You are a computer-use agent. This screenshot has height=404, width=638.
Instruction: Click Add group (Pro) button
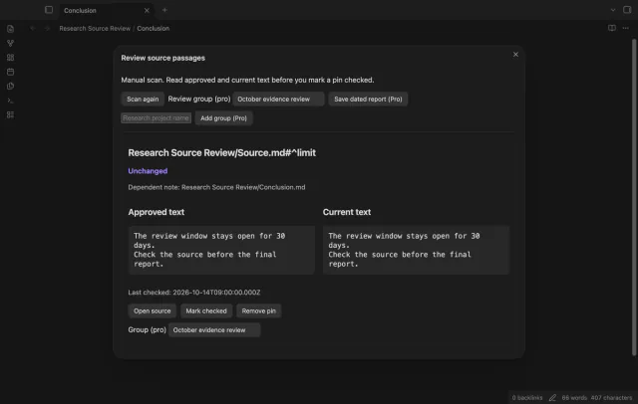click(x=223, y=118)
